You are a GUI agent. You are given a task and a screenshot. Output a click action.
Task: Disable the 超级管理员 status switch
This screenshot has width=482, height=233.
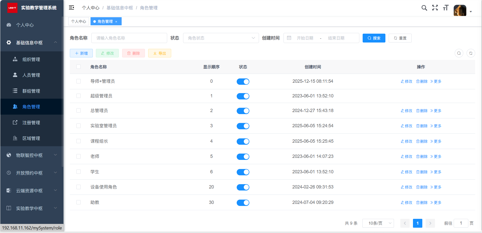coord(243,96)
